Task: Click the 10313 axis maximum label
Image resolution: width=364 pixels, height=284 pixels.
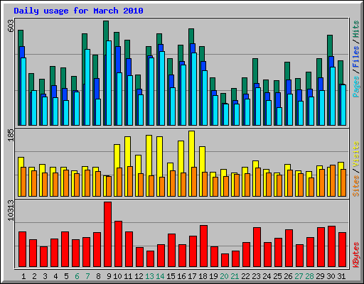Action: pos(11,210)
